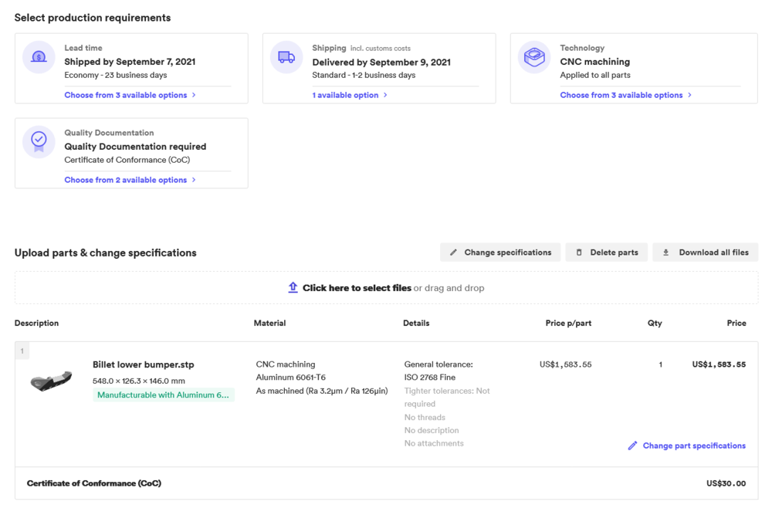
Task: Click the Change specifications button
Action: tap(500, 252)
